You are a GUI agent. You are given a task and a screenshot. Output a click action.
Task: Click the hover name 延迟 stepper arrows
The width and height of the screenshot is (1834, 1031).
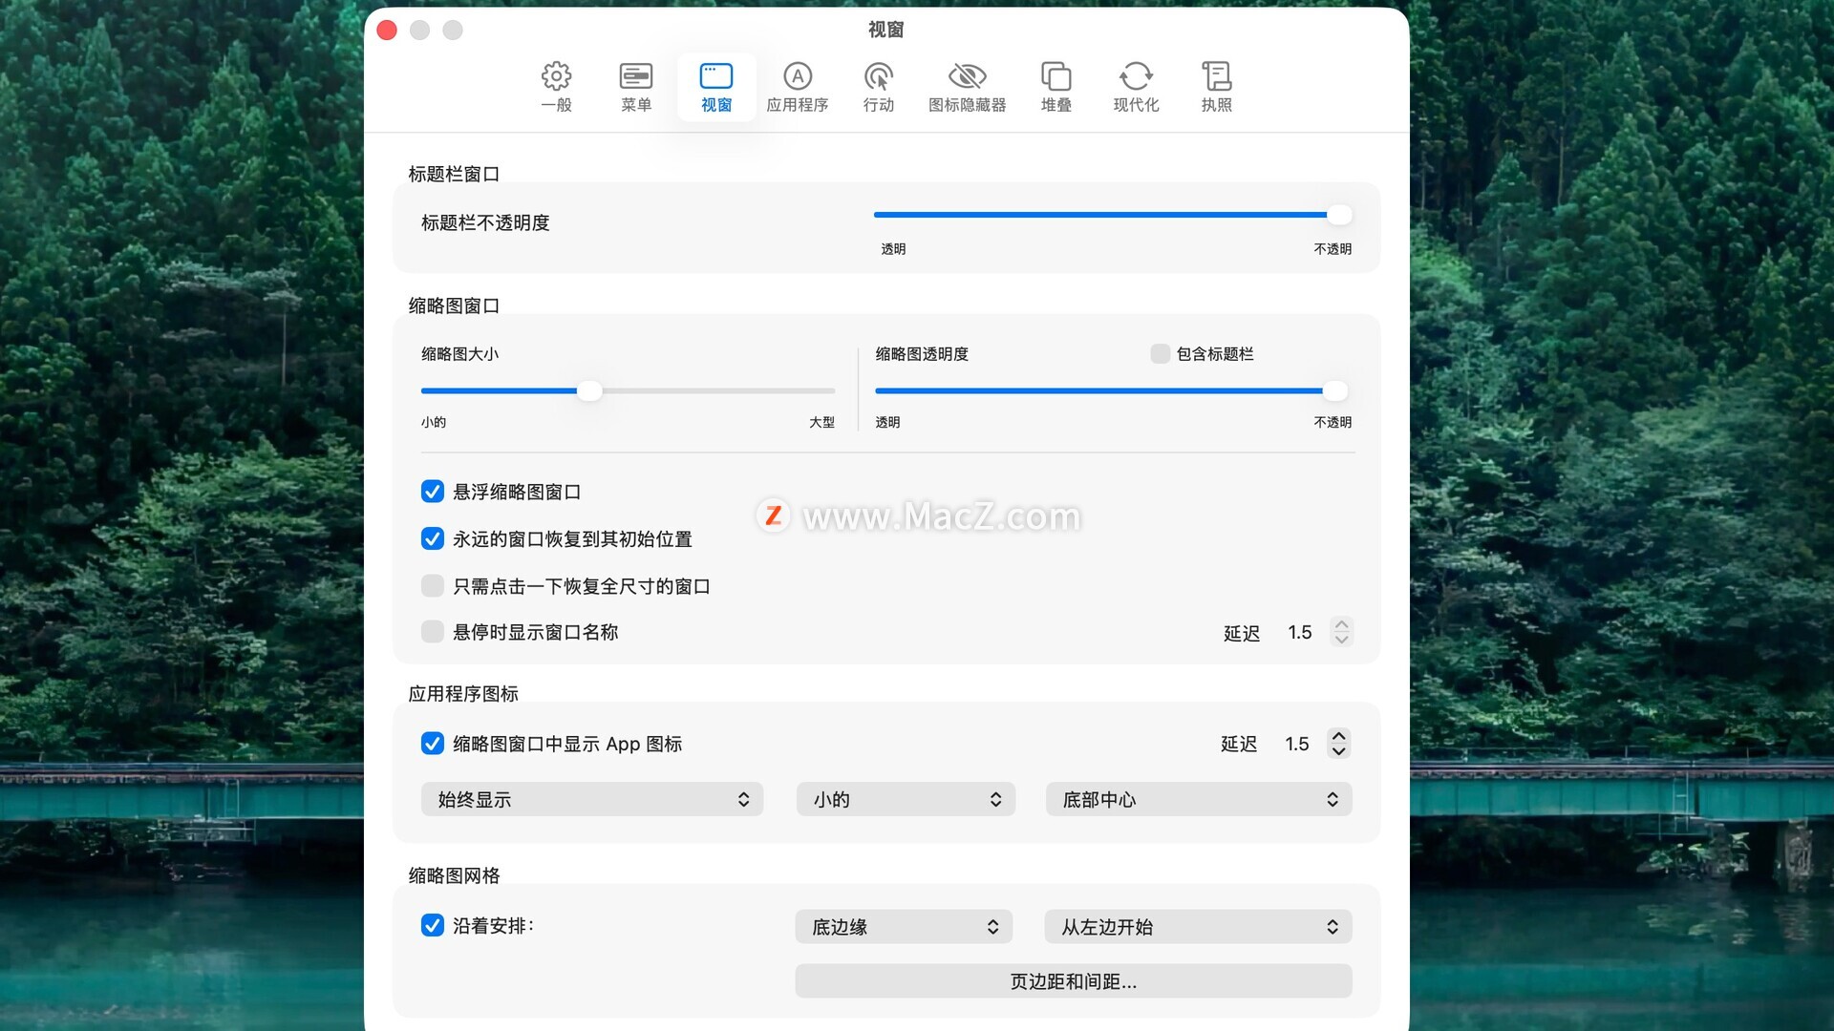click(x=1342, y=632)
